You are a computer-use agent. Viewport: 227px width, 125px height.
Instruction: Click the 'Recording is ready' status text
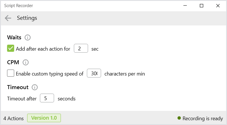coord(203,118)
